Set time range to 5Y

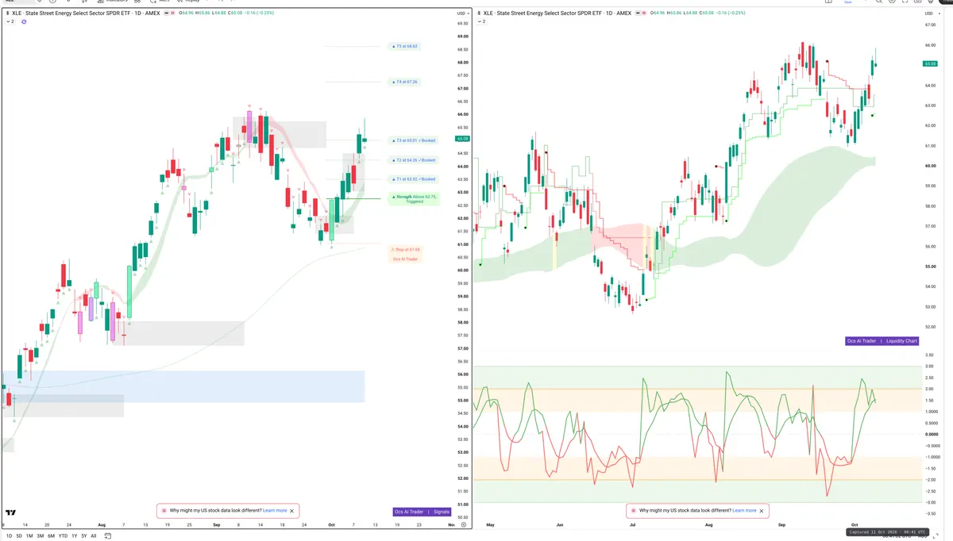pos(83,536)
